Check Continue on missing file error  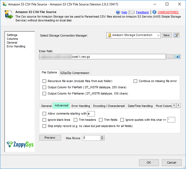135,81
